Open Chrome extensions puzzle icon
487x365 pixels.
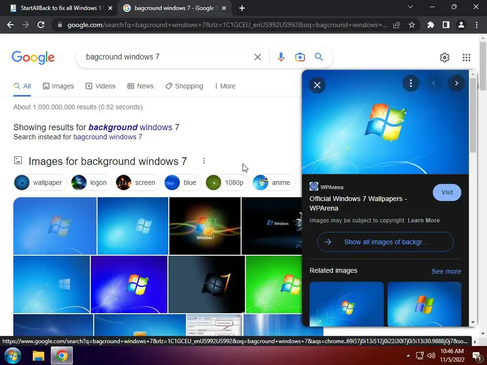pos(431,25)
